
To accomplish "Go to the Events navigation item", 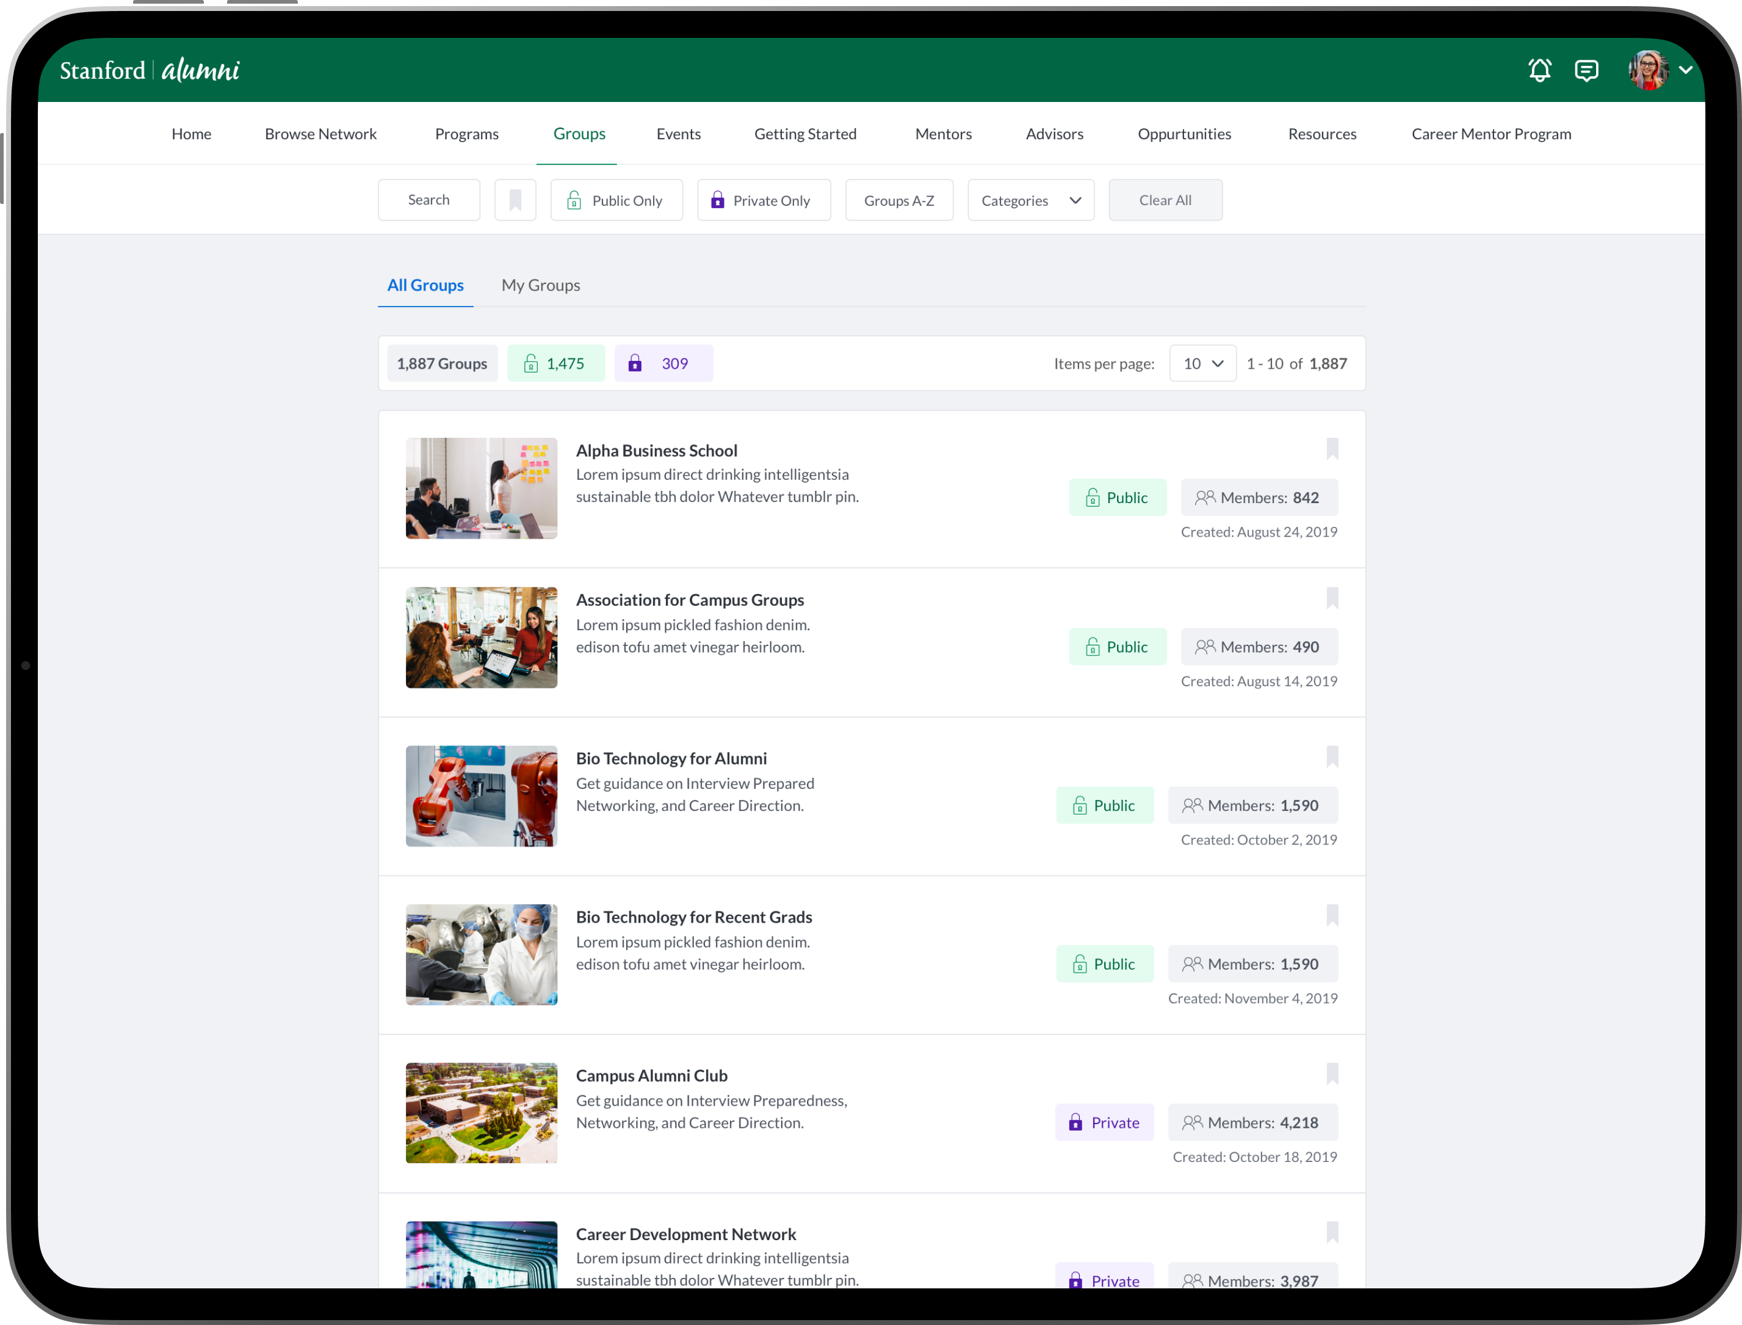I will click(678, 134).
